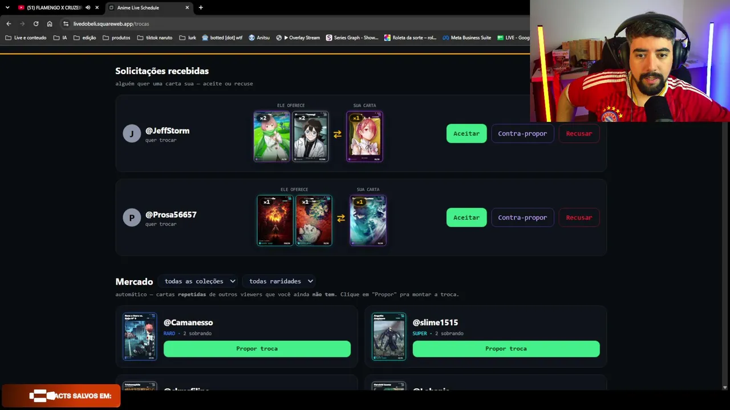View JeffStorm's offered green-haired card
The height and width of the screenshot is (410, 730).
(272, 137)
